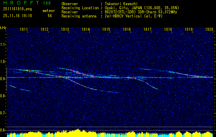This screenshot has width=216, height=137.
Task: Select the 1916 time axis marker
Action: 127,29
